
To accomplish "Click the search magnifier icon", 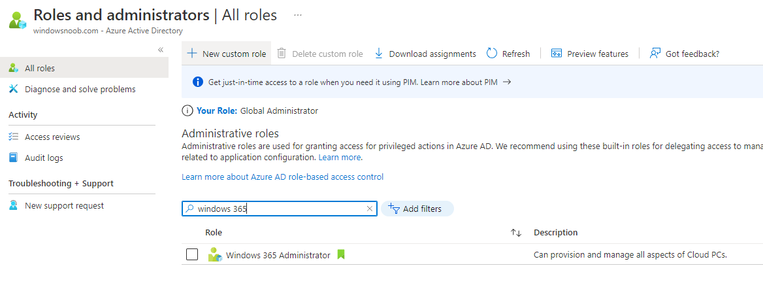I will pyautogui.click(x=190, y=209).
